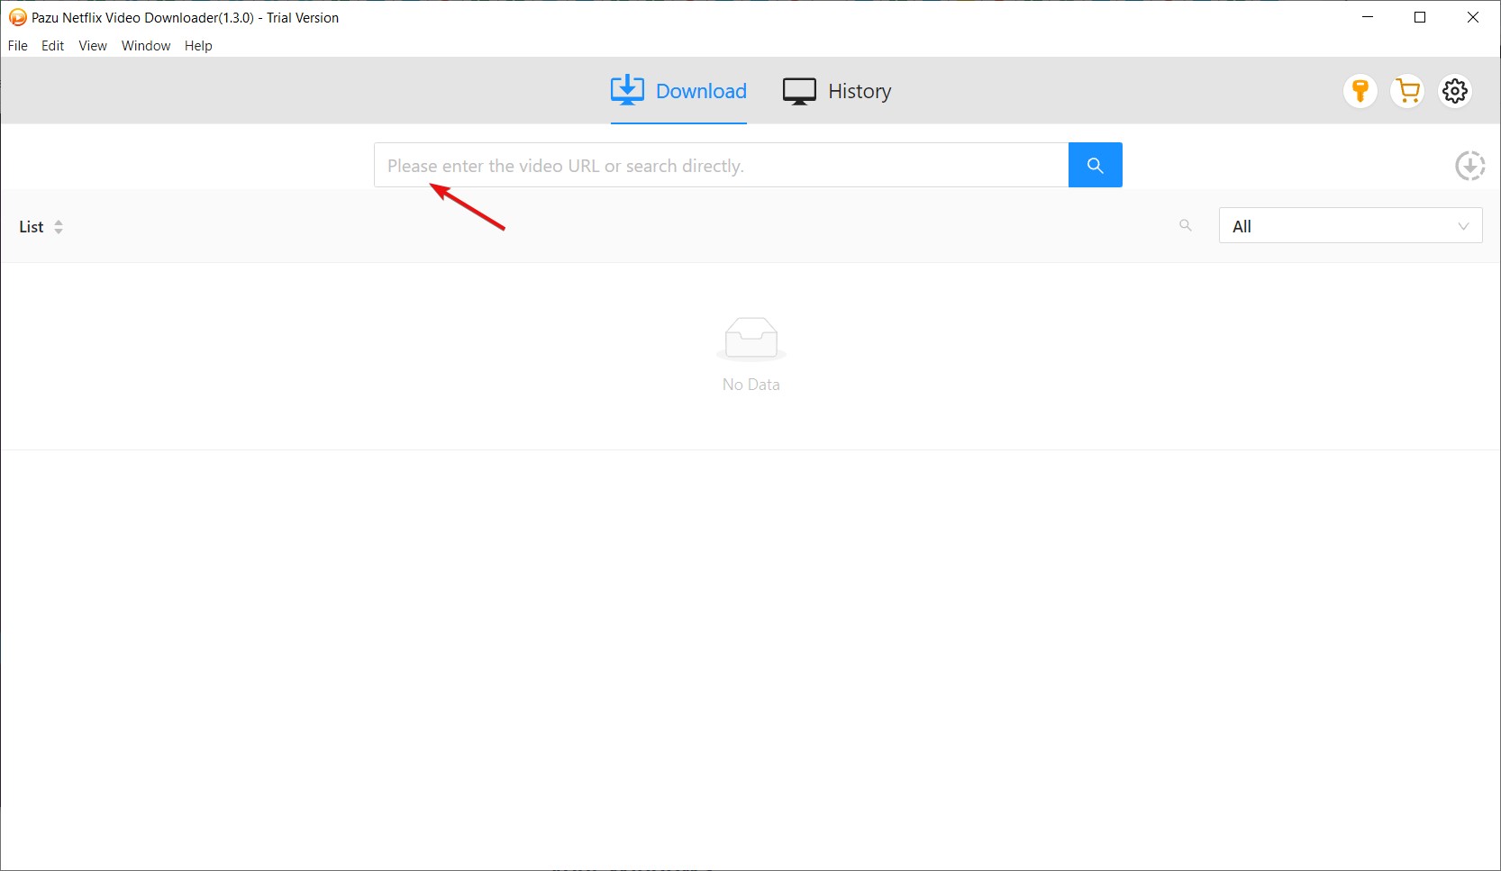Open the shopping cart purchase icon
This screenshot has width=1501, height=871.
[1407, 91]
